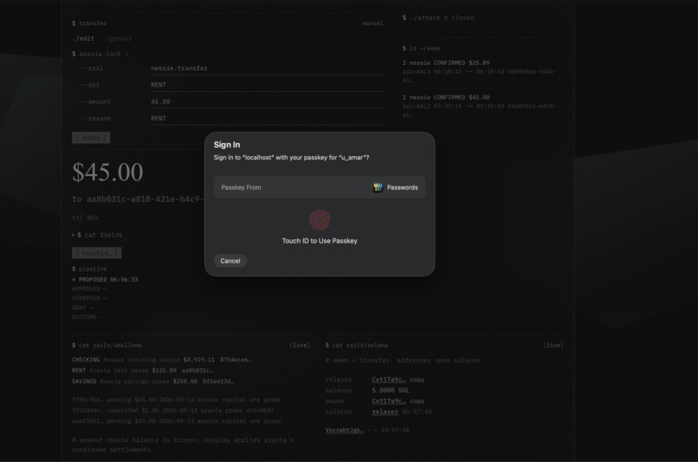Click the [ enter ] button
This screenshot has width=698, height=462.
coord(91,138)
